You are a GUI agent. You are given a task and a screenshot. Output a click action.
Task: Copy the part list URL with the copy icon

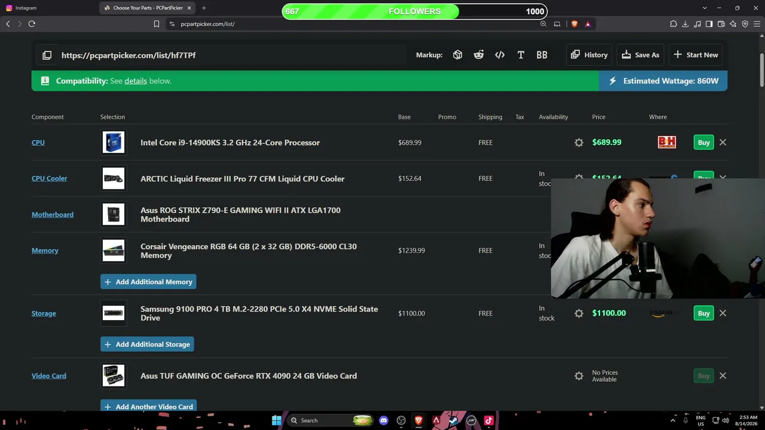47,55
